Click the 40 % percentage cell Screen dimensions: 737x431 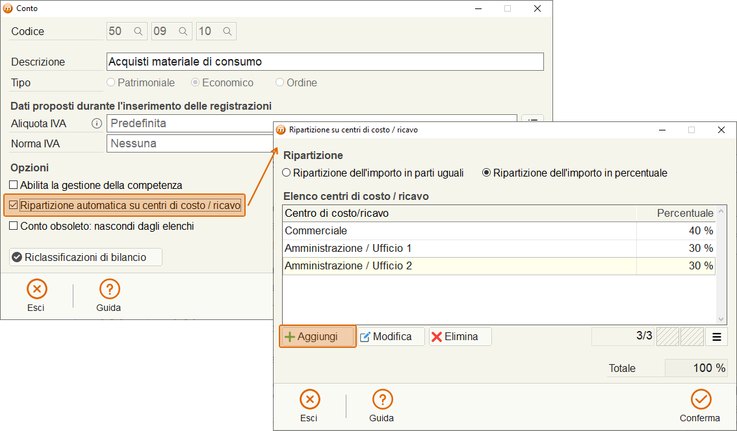coord(676,230)
